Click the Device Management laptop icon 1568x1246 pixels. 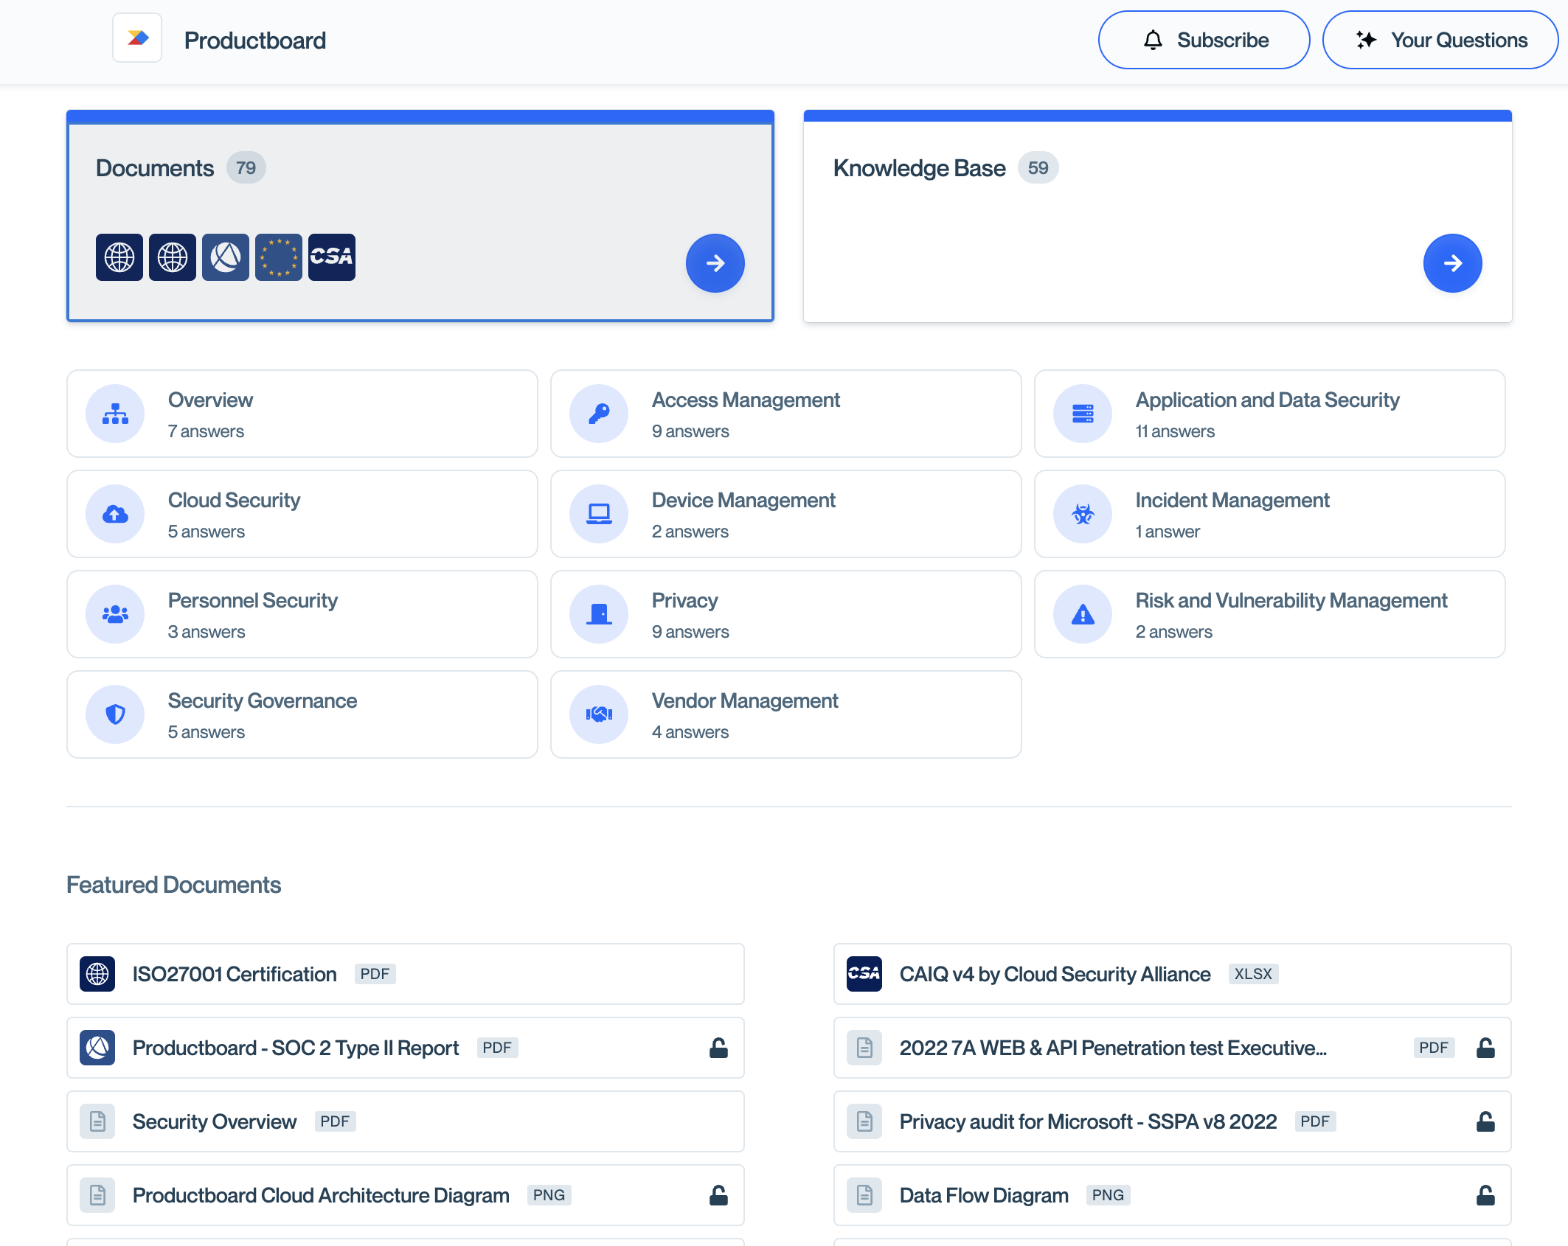pos(599,514)
